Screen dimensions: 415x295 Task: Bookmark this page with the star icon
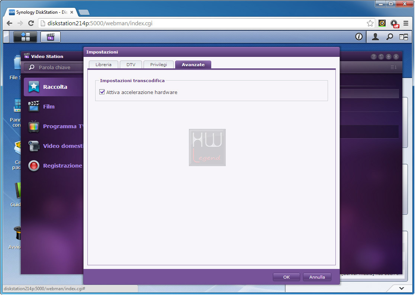pyautogui.click(x=370, y=23)
